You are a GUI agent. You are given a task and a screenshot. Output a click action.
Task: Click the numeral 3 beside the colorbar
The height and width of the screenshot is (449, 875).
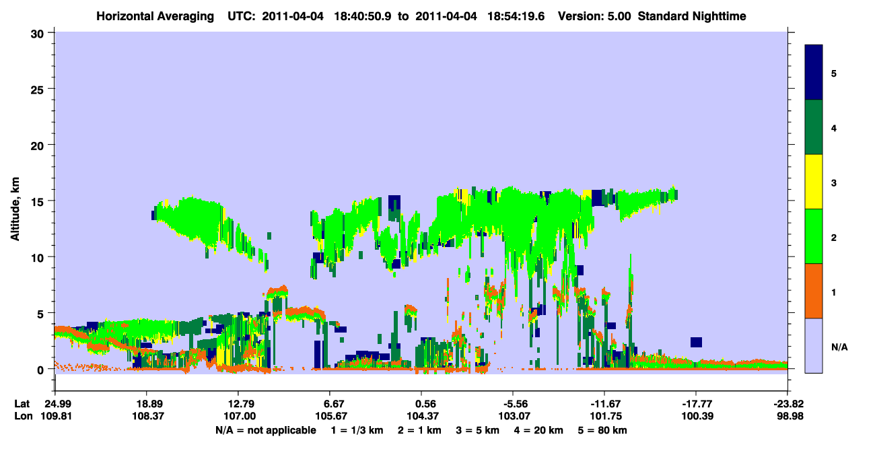(834, 183)
